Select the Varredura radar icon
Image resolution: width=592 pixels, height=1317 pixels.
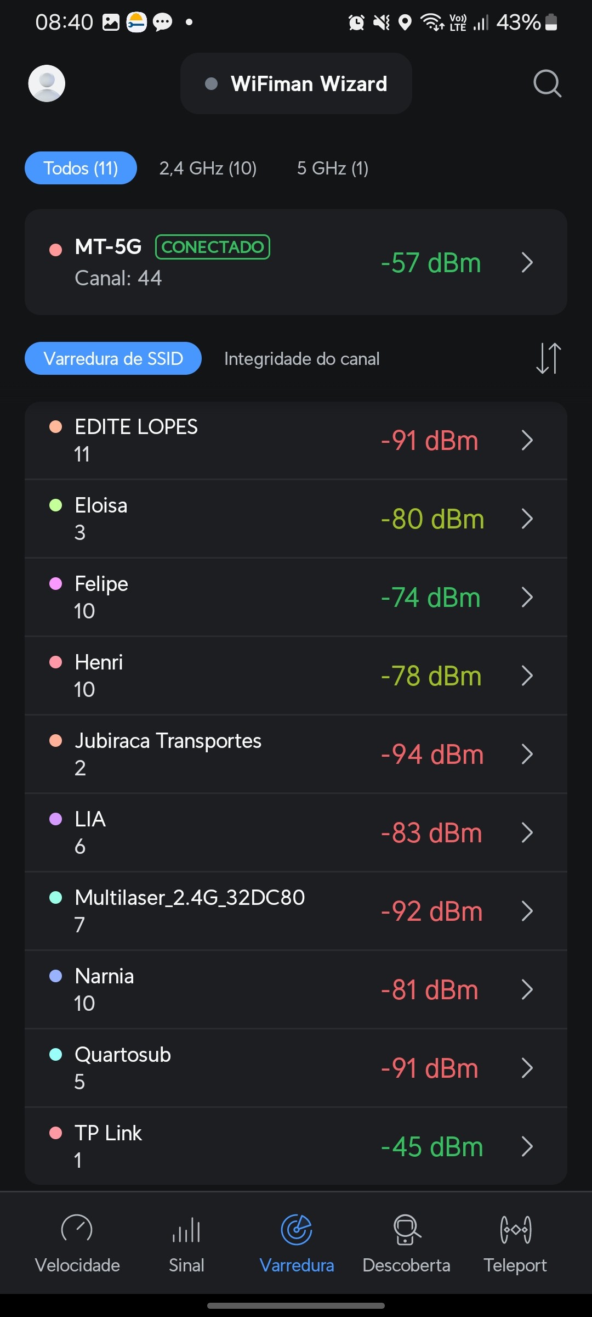297,1229
